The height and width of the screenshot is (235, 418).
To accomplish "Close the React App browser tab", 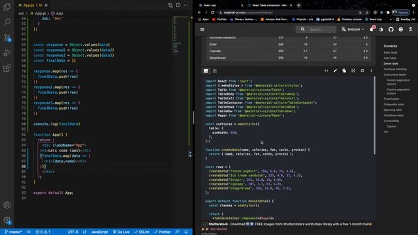I will point(242,5).
